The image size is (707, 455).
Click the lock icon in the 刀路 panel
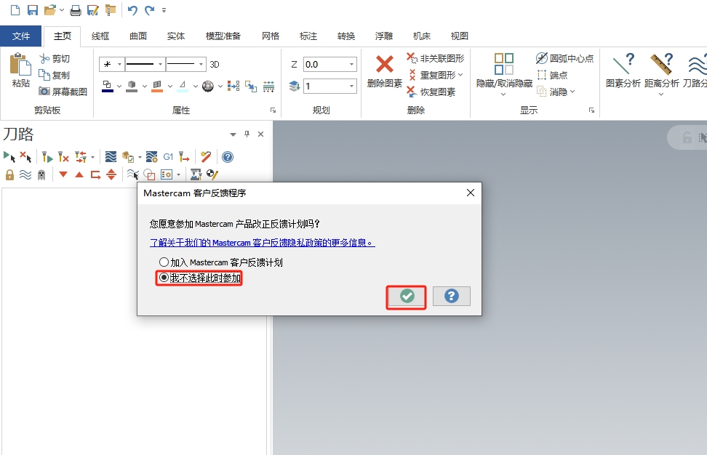[x=9, y=174]
